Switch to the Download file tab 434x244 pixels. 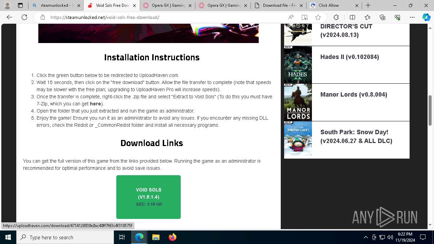click(x=275, y=5)
